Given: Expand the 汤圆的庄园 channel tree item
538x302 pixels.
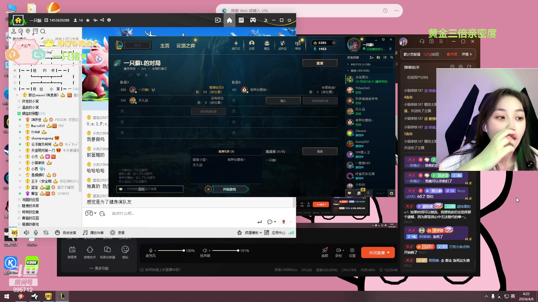Looking at the screenshot, I should [x=19, y=200].
